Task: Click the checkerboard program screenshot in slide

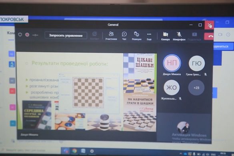Action: (89, 93)
